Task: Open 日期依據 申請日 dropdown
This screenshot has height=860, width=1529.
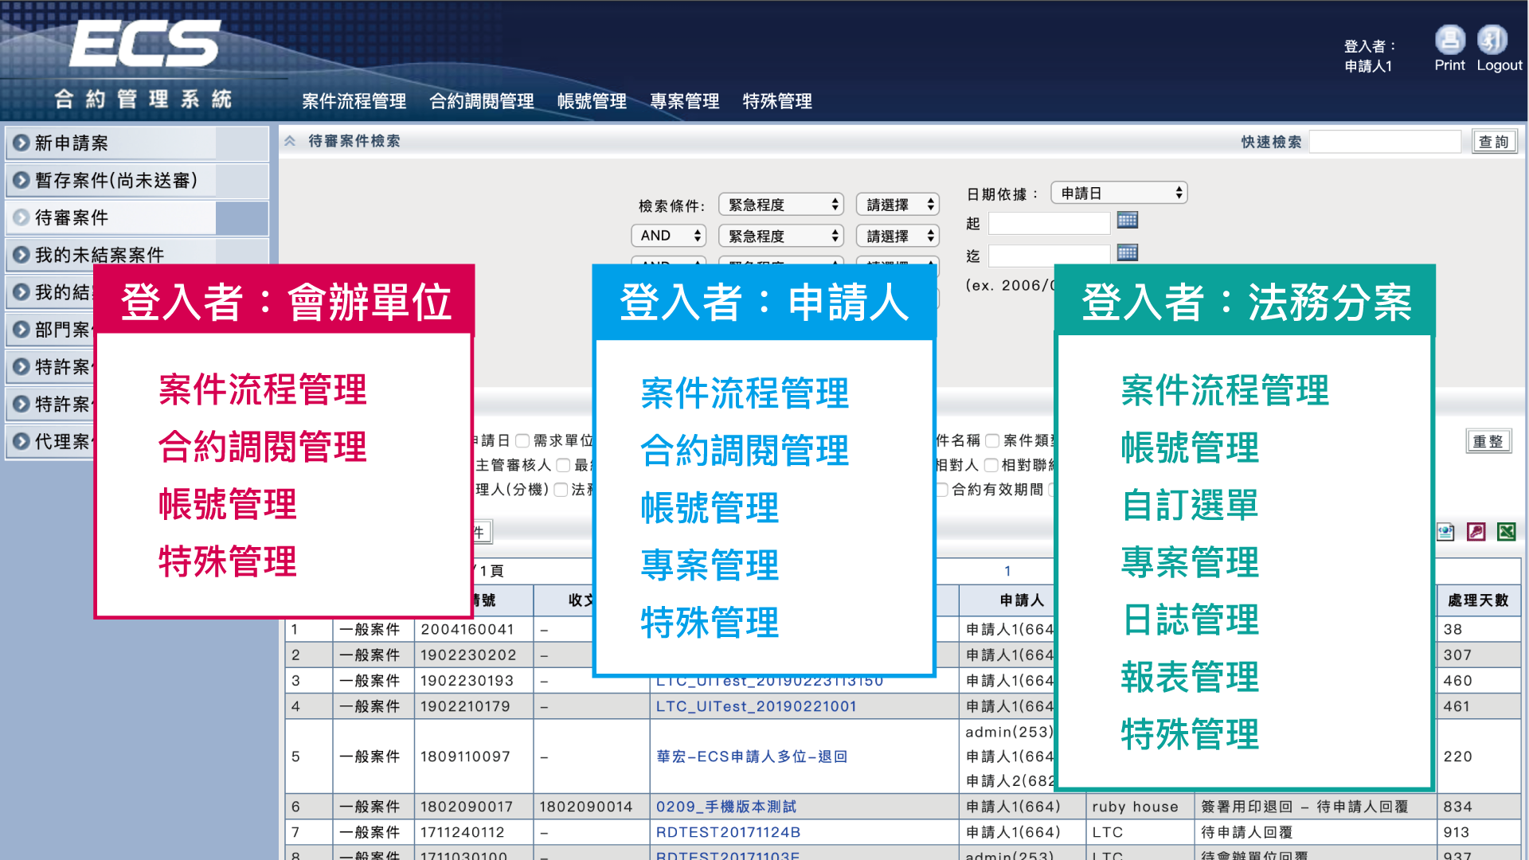Action: 1119,193
